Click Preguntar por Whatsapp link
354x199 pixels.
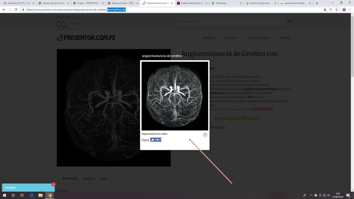click(x=237, y=118)
